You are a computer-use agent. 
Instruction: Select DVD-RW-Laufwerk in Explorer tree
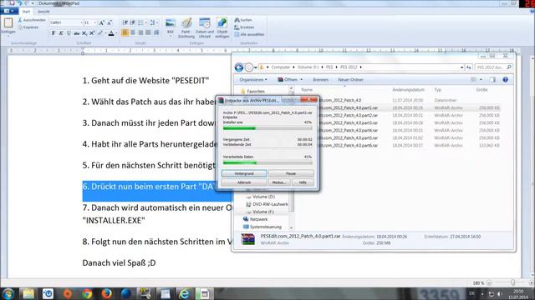[267, 204]
